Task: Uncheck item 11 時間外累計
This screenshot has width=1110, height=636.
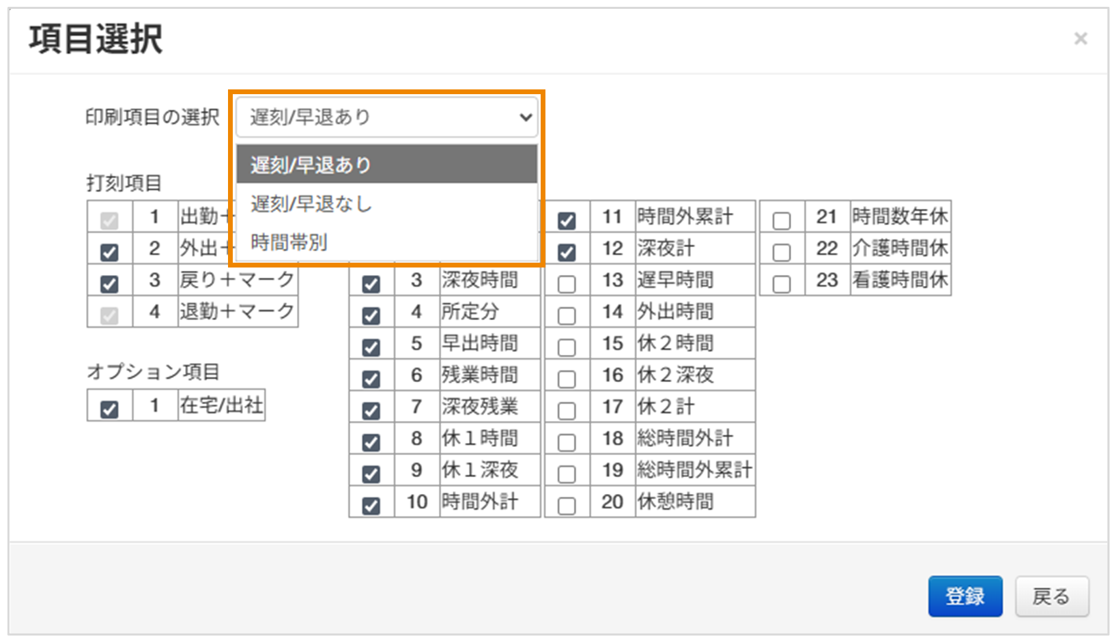Action: coord(567,220)
